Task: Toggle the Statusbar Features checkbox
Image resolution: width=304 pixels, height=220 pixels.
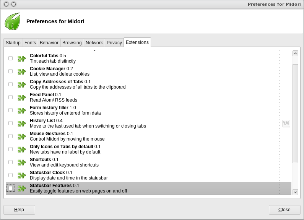Action: click(10, 188)
